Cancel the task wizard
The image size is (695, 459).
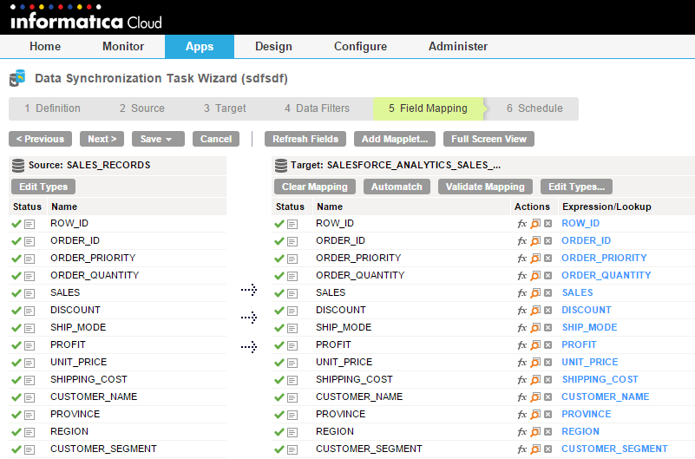tap(216, 139)
